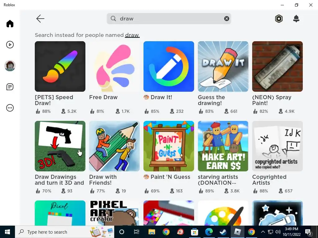Viewport: 318px width, 238px height.
Task: Open Paint 'N Guess thumbnail
Action: tap(169, 146)
